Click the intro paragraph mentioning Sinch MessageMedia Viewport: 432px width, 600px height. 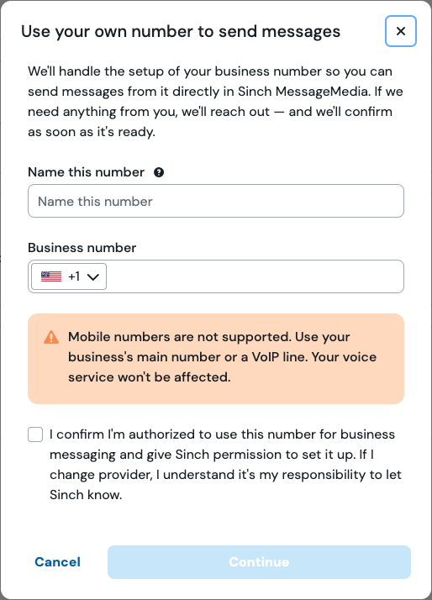tap(215, 102)
